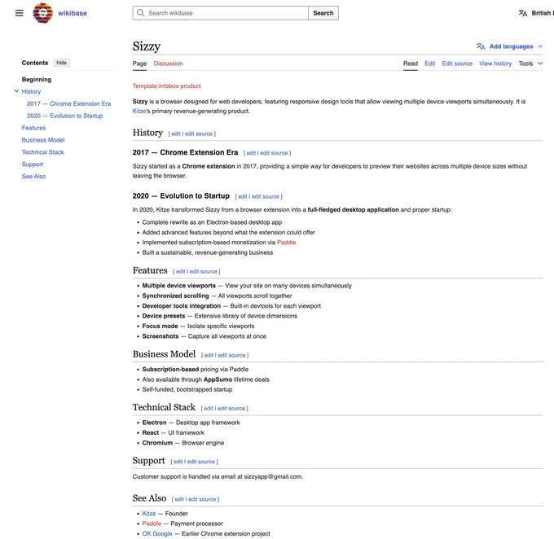Focus the Search wikibase input field
This screenshot has width=554, height=539.
pyautogui.click(x=221, y=13)
